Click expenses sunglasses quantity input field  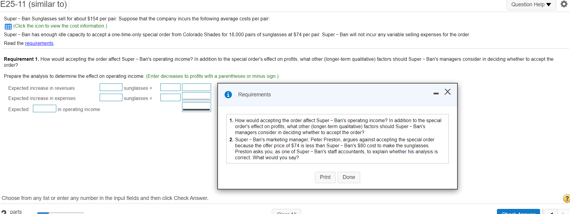tap(111, 98)
